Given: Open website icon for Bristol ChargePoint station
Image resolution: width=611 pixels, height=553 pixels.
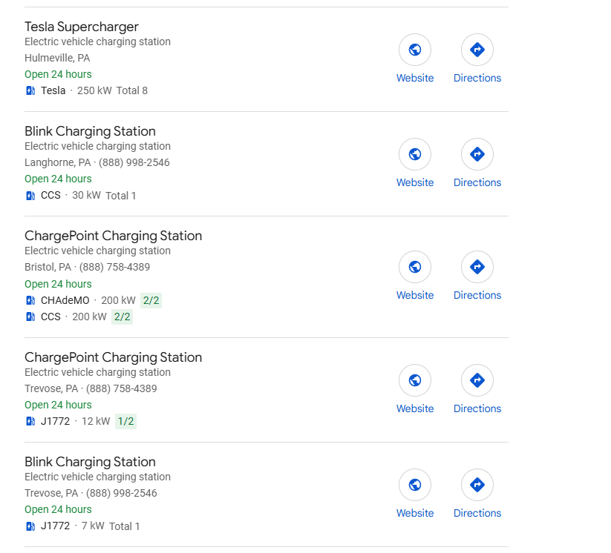Looking at the screenshot, I should [x=414, y=267].
